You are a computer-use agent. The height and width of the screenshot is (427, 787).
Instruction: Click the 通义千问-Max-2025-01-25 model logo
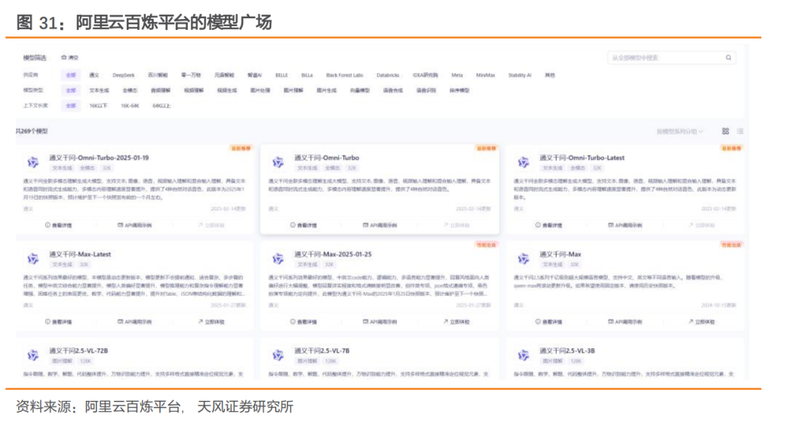(x=278, y=259)
